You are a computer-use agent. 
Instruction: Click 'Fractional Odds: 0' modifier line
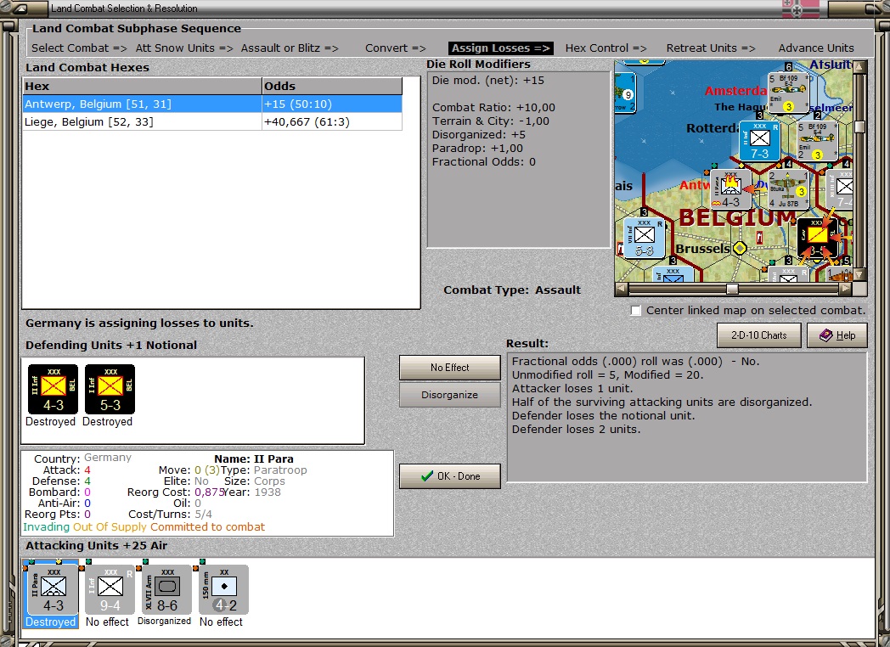click(x=483, y=162)
